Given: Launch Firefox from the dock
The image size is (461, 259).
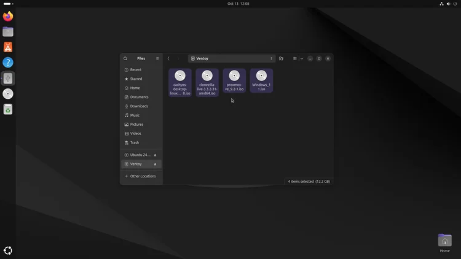Looking at the screenshot, I should click(x=8, y=16).
